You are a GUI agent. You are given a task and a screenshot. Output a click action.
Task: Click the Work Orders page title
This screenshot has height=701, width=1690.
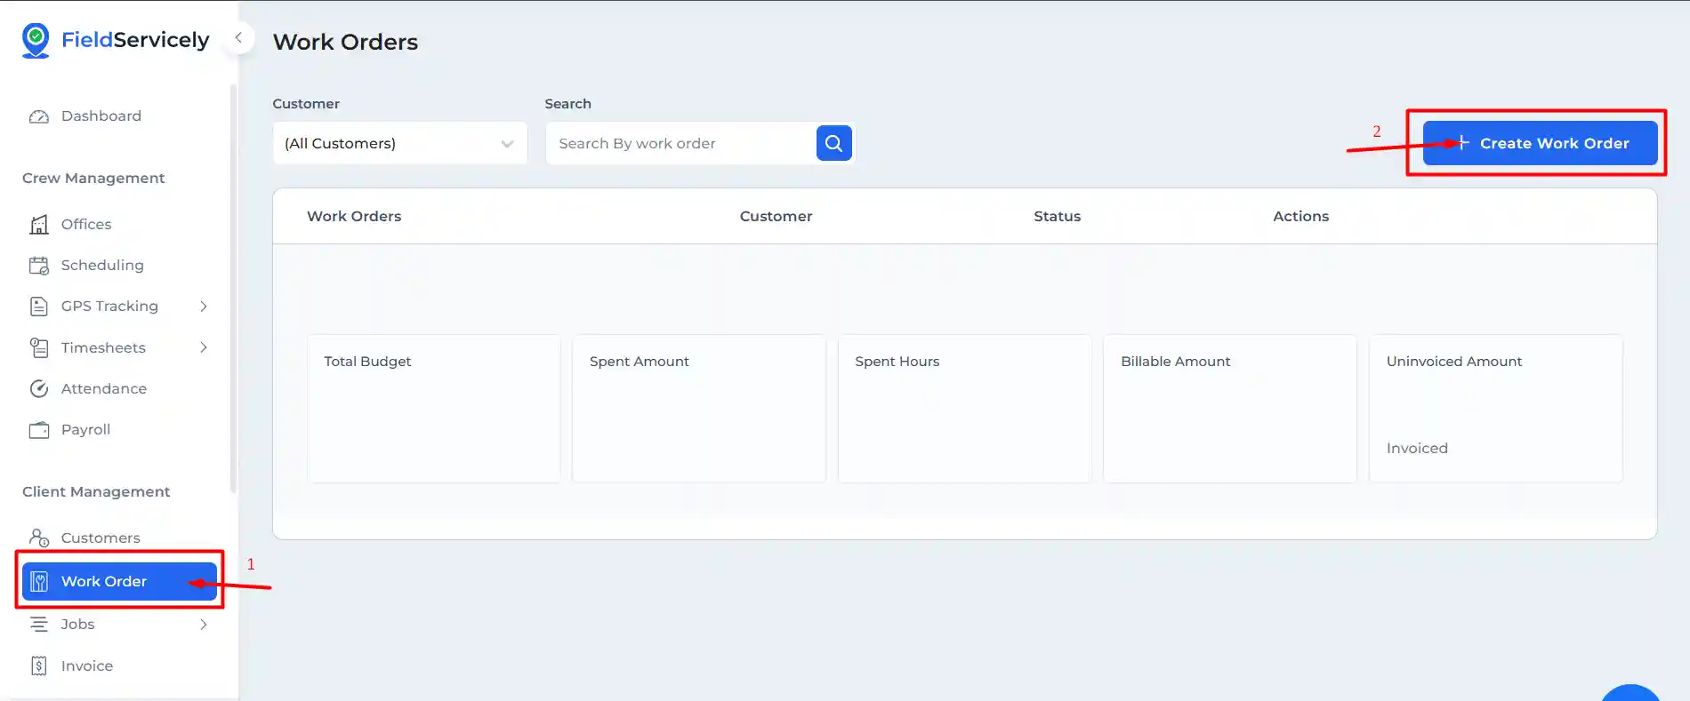(345, 42)
